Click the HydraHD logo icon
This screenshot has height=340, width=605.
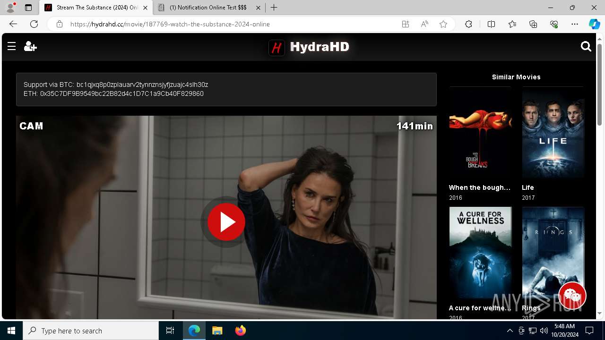[x=277, y=47]
